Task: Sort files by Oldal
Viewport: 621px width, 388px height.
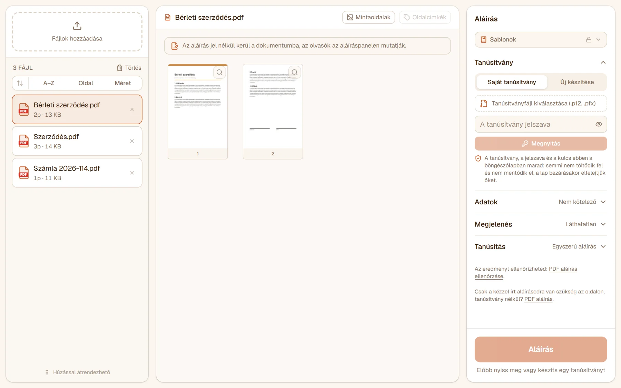Action: click(86, 83)
